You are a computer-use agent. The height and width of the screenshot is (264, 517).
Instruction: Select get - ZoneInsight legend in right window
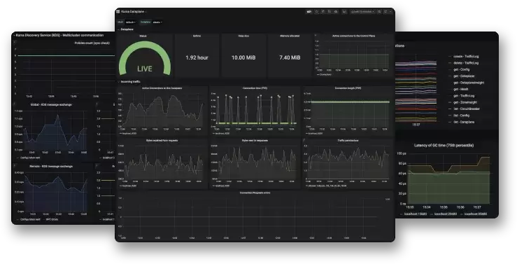pos(462,102)
